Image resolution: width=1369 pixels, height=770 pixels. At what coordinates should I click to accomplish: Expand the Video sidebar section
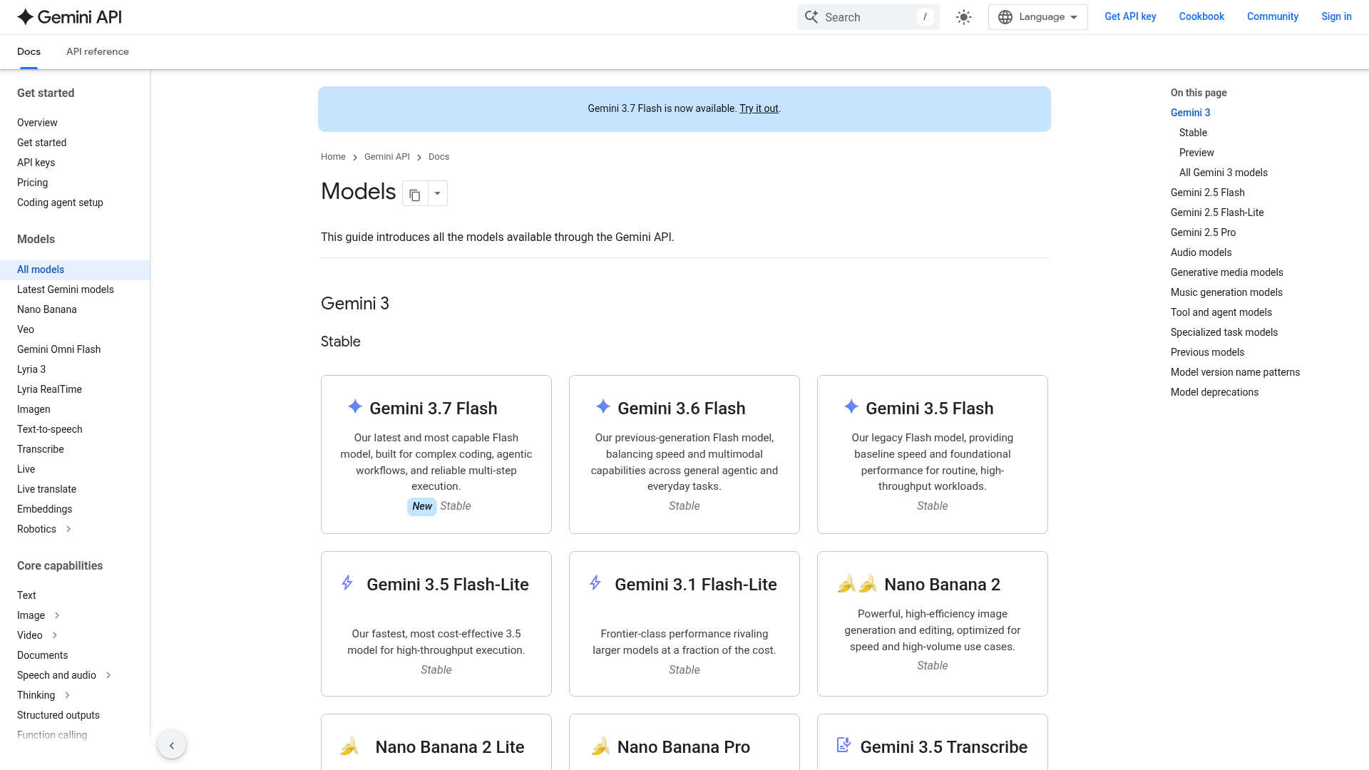click(55, 635)
